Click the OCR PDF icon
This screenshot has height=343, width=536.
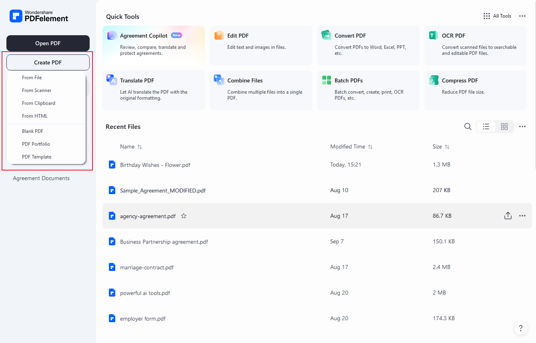[434, 35]
